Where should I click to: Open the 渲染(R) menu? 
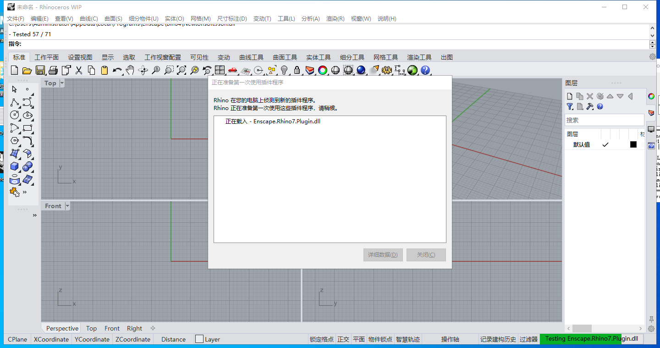pyautogui.click(x=335, y=18)
